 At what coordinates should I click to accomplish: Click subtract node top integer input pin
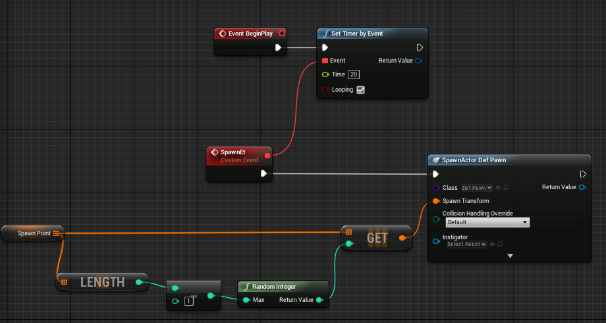pyautogui.click(x=175, y=288)
